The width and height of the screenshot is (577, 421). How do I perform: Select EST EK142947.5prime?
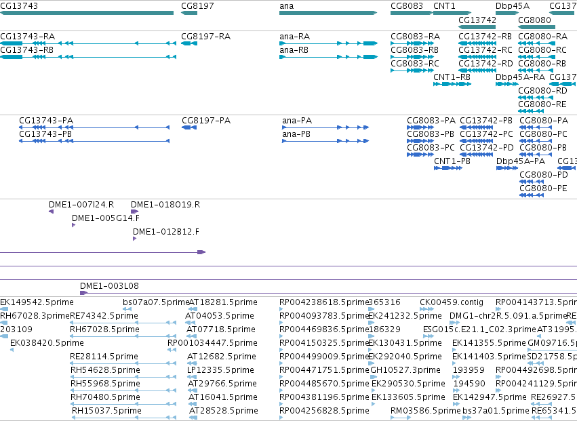[x=457, y=404]
